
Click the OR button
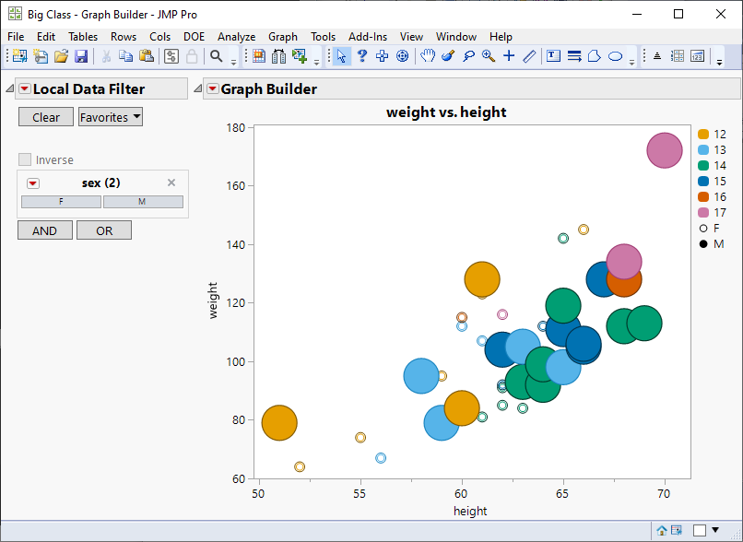(104, 230)
